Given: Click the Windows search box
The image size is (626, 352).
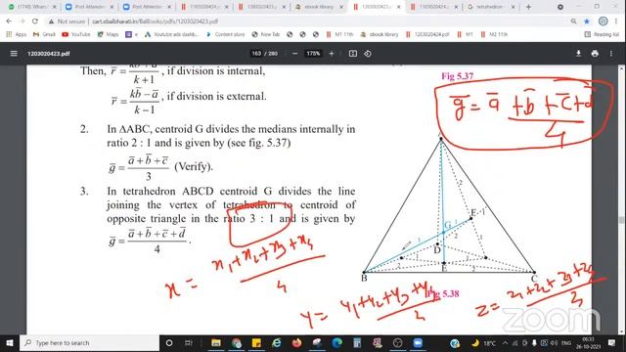Looking at the screenshot, I should (x=89, y=343).
